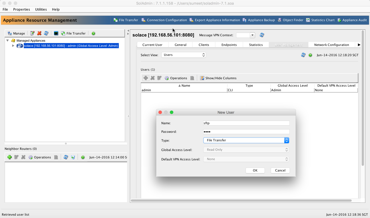The image size is (370, 218).
Task: Open the File menu
Action: 5,9
